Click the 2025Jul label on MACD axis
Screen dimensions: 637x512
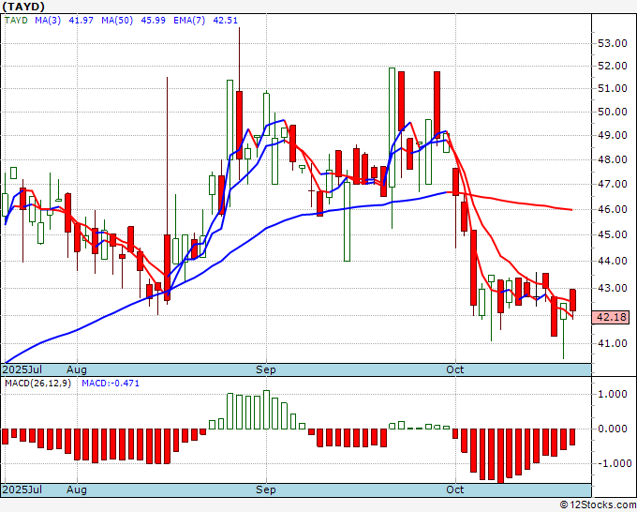coord(22,489)
